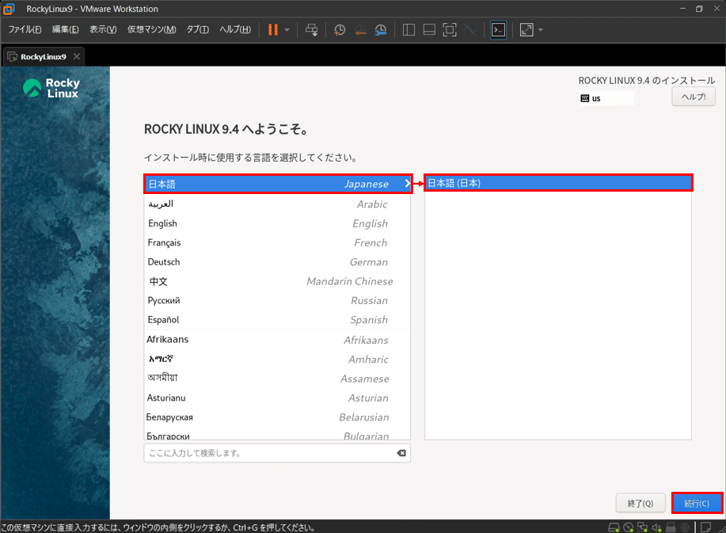Enter full screen mode icon
The width and height of the screenshot is (726, 533).
point(450,30)
